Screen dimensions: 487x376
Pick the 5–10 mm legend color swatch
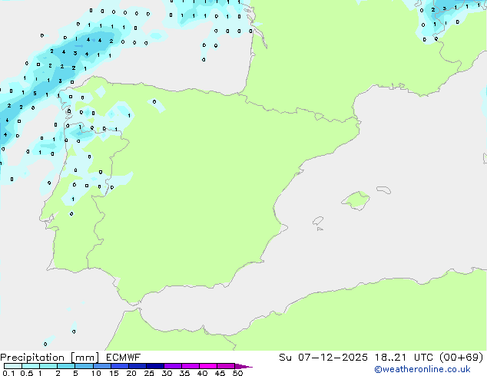tap(84, 366)
